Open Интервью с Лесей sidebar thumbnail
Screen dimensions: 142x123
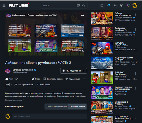[102, 107]
